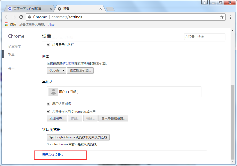Expand the Google search engine dropdown
Image resolution: width=237 pixels, height=166 pixels.
[56, 70]
